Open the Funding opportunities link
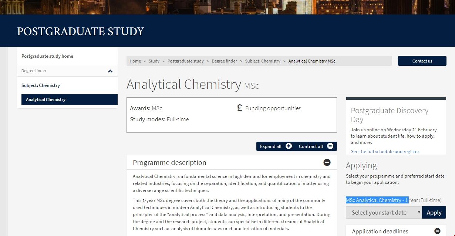This screenshot has width=455, height=236. [273, 108]
